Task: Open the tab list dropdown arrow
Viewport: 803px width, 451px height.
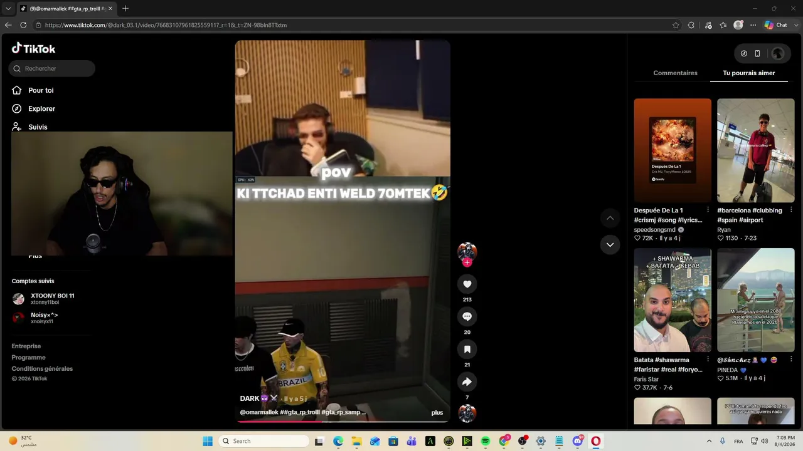Action: [x=8, y=9]
